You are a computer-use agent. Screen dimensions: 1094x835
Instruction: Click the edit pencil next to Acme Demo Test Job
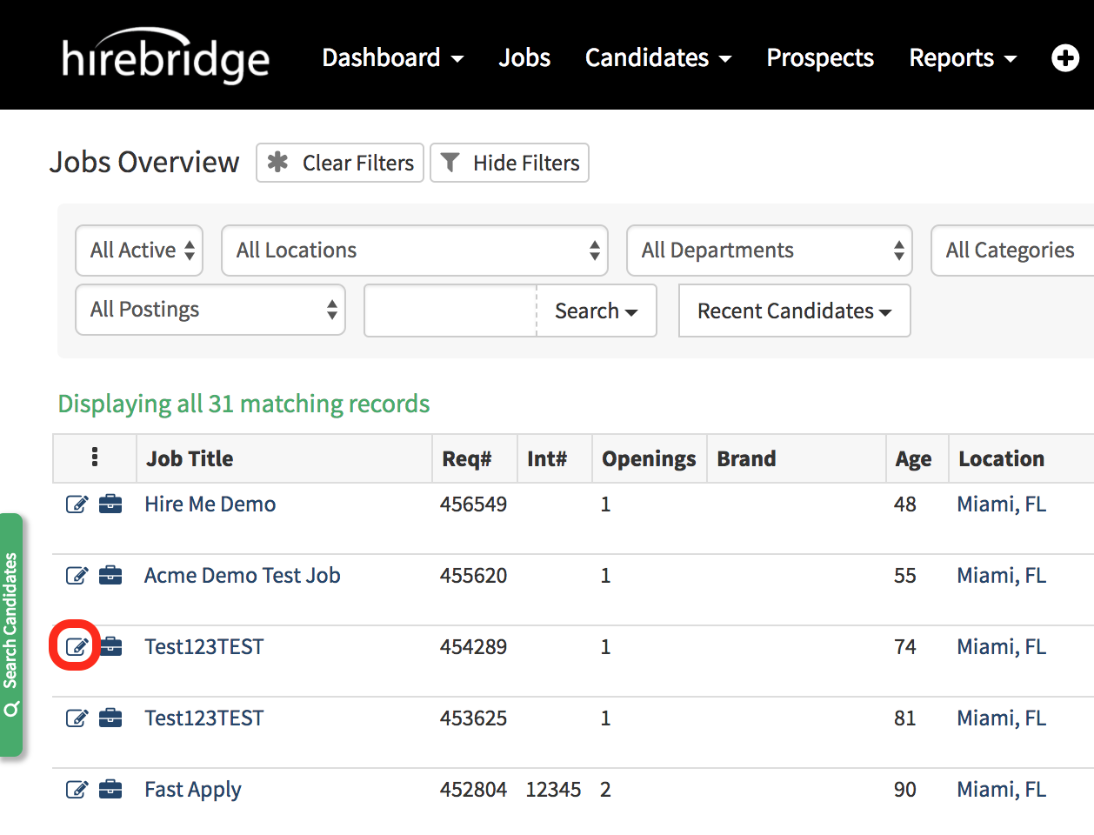pyautogui.click(x=77, y=575)
